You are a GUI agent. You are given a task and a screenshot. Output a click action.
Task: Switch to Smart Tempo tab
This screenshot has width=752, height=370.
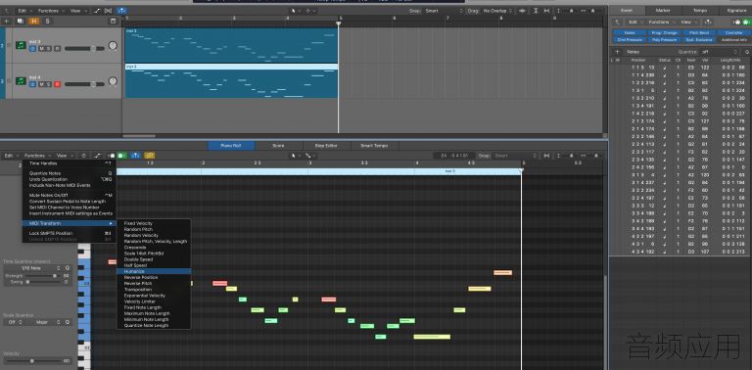[x=374, y=146]
